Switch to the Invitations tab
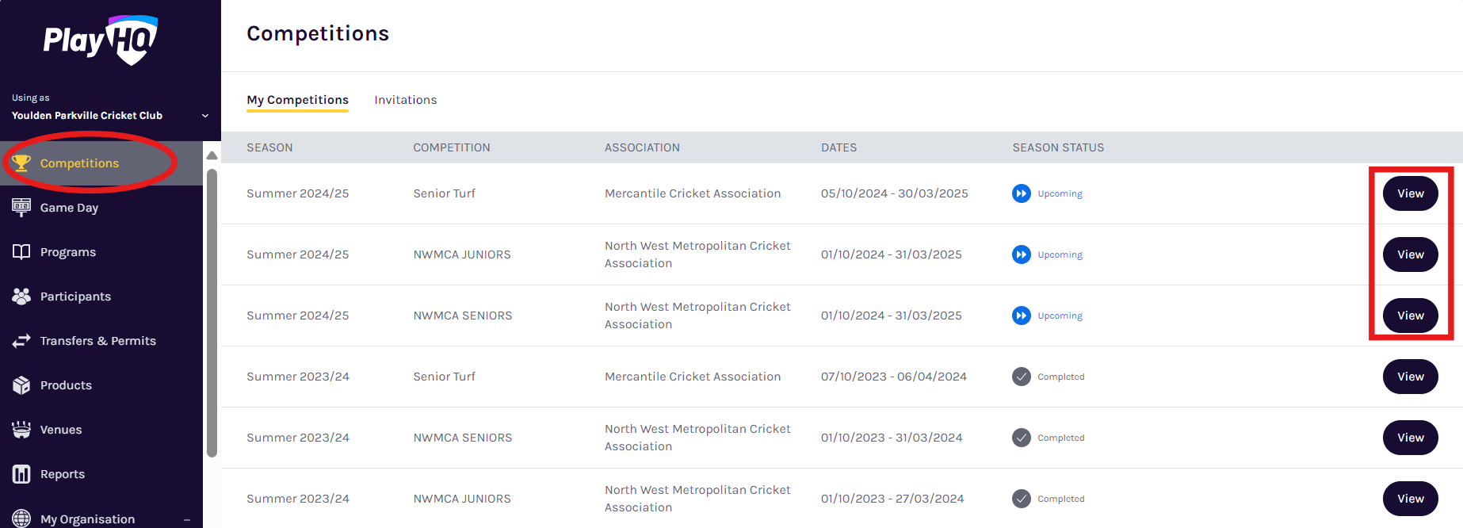The image size is (1463, 528). click(x=406, y=100)
